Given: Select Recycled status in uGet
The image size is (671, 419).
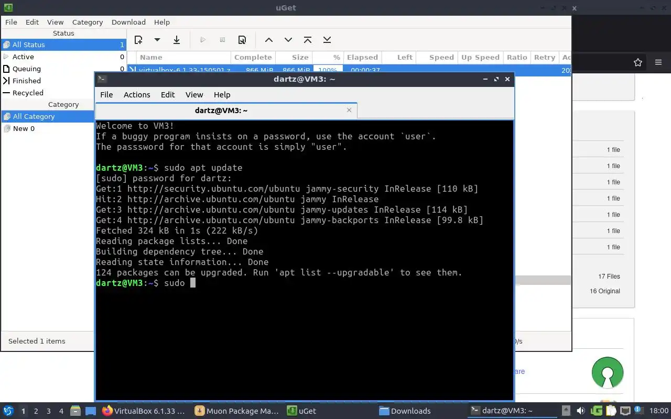Looking at the screenshot, I should (x=47, y=93).
